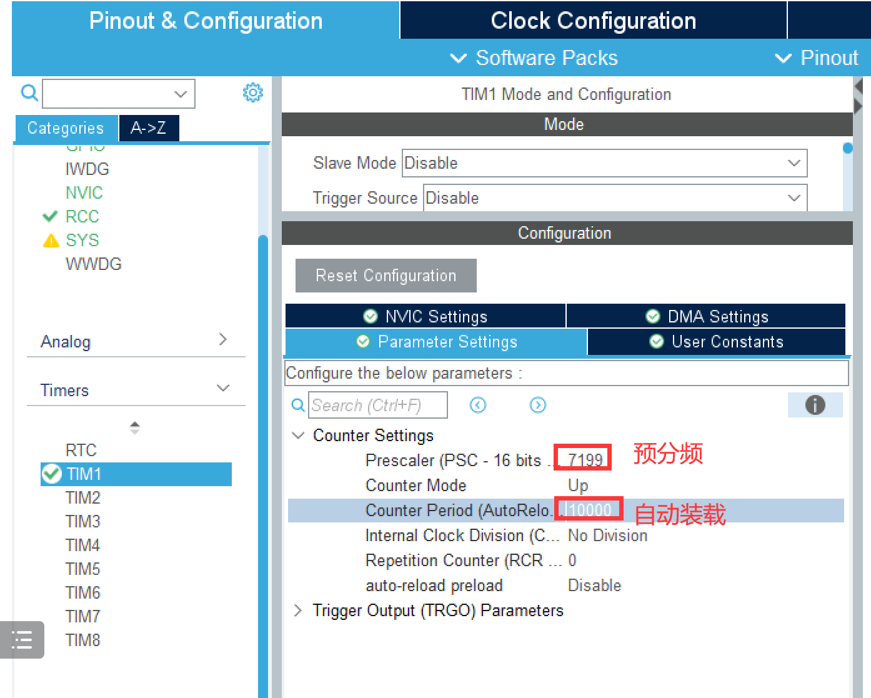Open the sidebar search dropdown
This screenshot has width=871, height=698.
point(181,94)
